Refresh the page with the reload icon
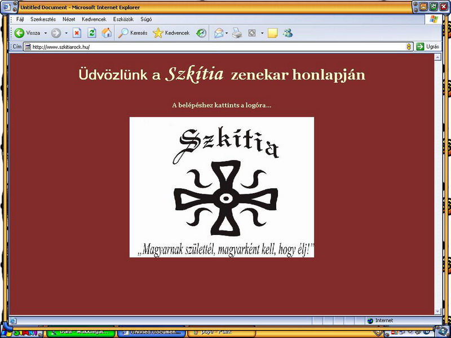This screenshot has width=451, height=338. coord(91,33)
